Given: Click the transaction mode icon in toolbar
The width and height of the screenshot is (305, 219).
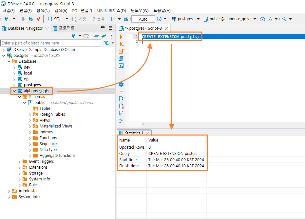Looking at the screenshot, I should point(112,19).
